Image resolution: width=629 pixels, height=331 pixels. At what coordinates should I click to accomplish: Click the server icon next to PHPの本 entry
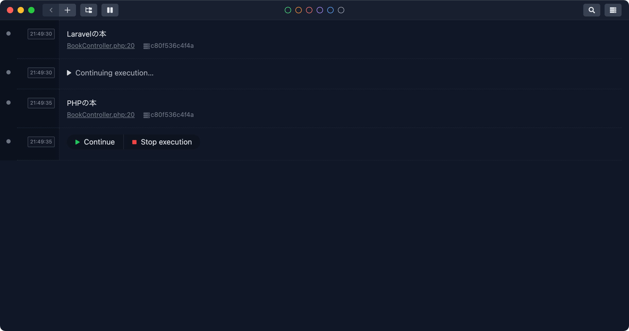click(x=146, y=115)
